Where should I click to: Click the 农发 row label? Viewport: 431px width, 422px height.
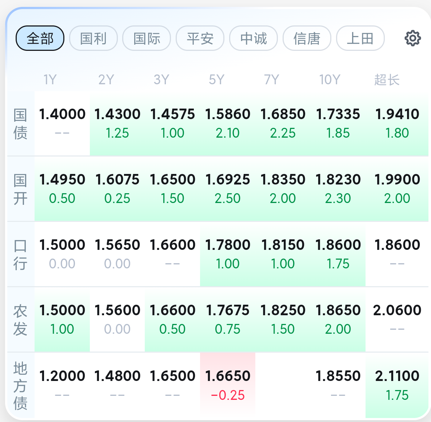pos(20,320)
